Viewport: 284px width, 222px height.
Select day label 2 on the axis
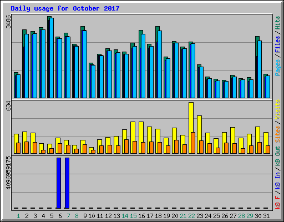click(27, 216)
